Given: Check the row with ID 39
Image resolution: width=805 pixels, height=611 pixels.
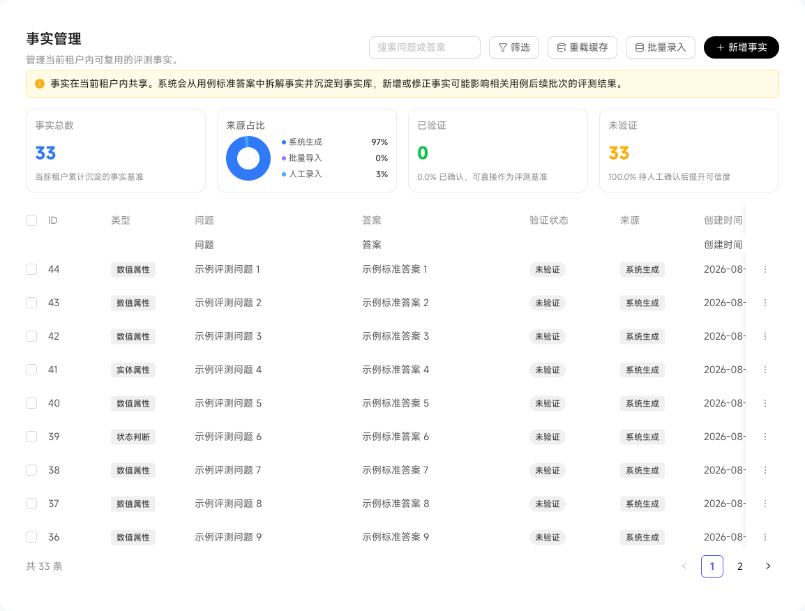Looking at the screenshot, I should [x=31, y=437].
